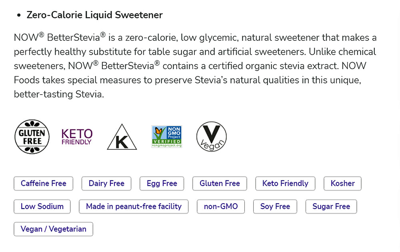Select the Soy Free tag
Viewport: 400px width, 252px height.
[x=275, y=206]
